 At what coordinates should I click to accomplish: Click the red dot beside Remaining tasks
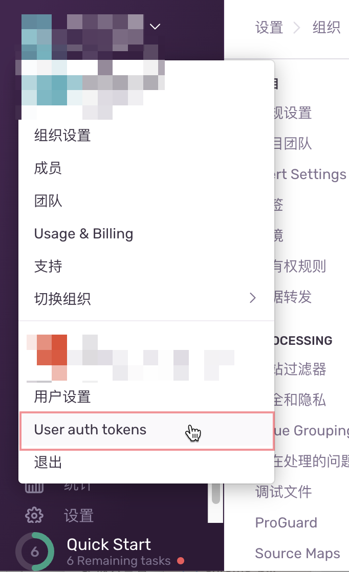pos(181,561)
